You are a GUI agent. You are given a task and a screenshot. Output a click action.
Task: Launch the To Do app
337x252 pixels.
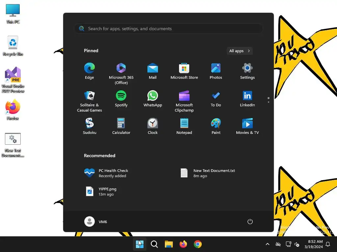point(216,99)
